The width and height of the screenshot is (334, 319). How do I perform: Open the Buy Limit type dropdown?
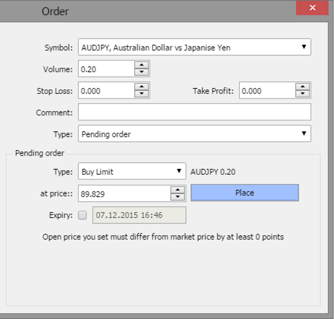(179, 171)
